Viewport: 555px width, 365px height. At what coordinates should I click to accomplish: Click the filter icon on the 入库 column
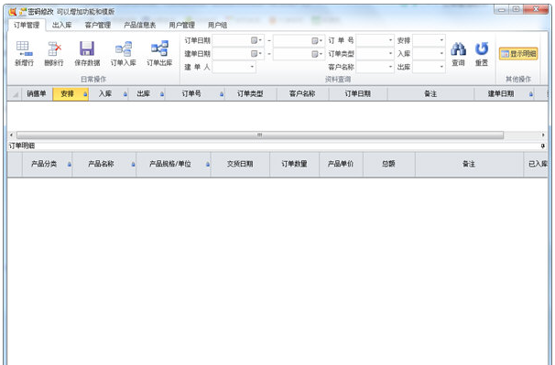125,94
